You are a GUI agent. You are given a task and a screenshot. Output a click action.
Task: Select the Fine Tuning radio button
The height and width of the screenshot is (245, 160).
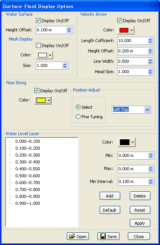pyautogui.click(x=78, y=116)
